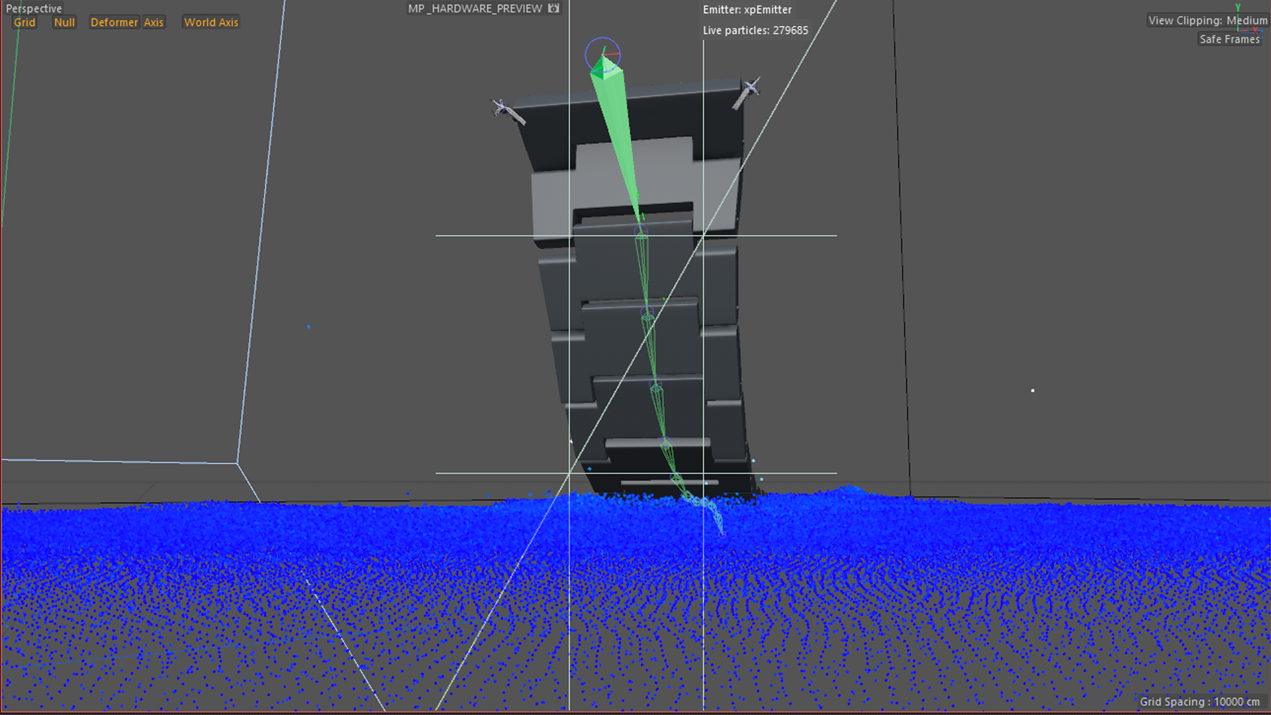Open the Perspective view label menu
Screen dimensions: 1271x715
[x=34, y=9]
